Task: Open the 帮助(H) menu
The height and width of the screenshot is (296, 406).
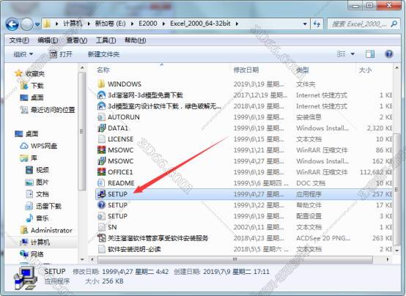Action: point(135,40)
